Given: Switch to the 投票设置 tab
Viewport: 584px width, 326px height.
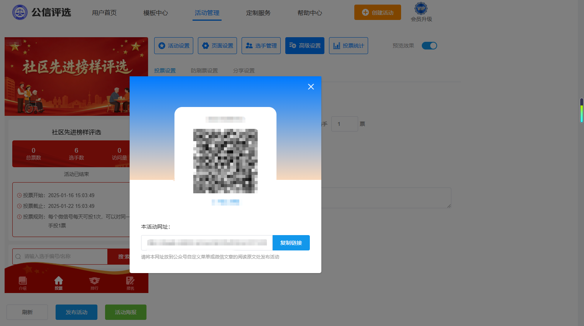Looking at the screenshot, I should click(165, 71).
